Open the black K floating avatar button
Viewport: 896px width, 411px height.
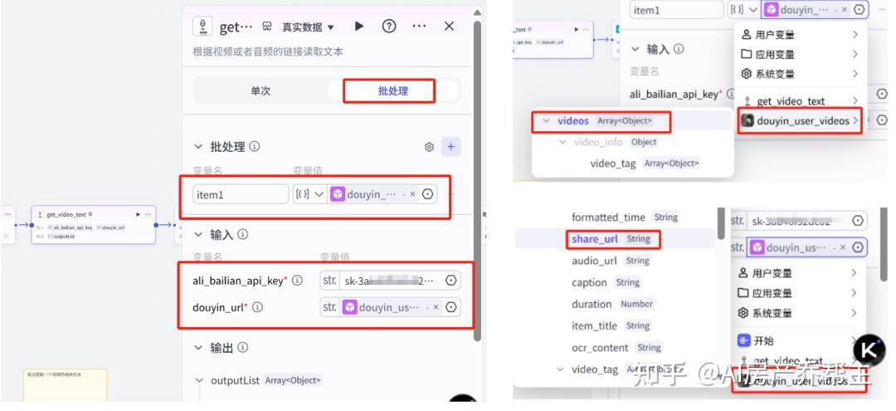(x=869, y=350)
